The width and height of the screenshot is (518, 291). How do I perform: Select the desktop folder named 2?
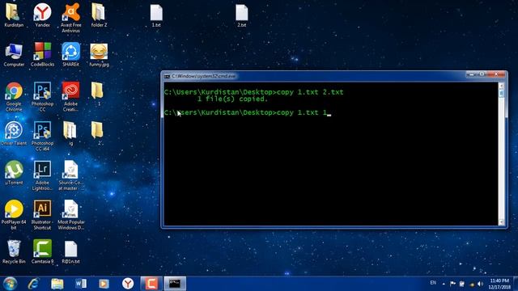98,133
